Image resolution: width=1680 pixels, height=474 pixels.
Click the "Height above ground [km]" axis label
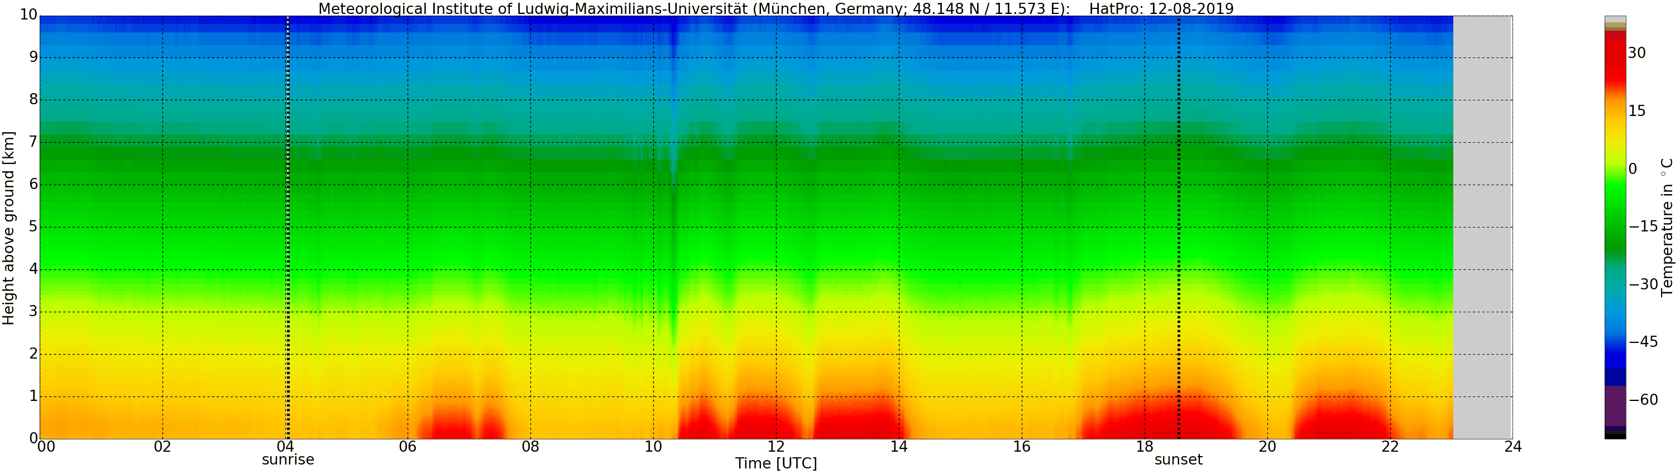(x=8, y=228)
